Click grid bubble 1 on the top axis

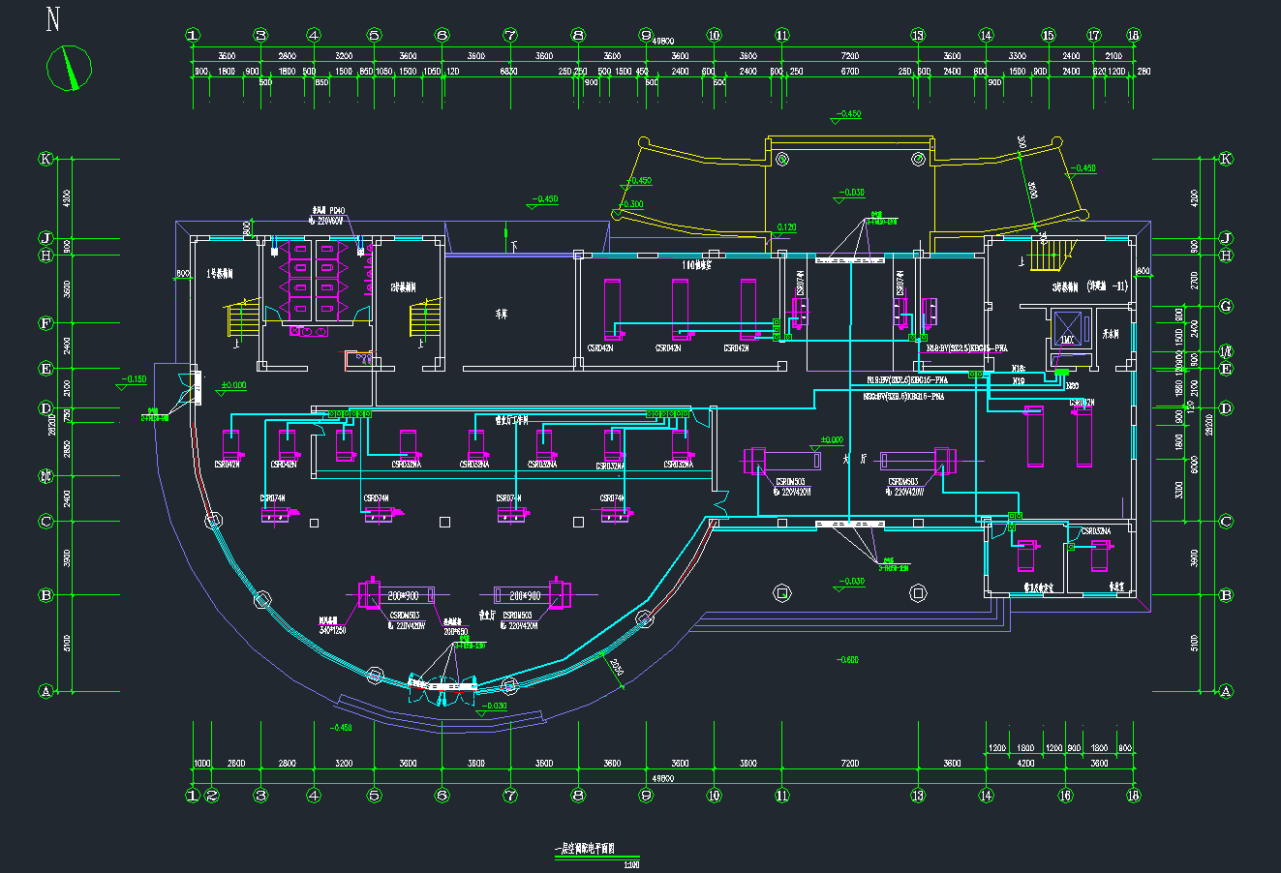tap(194, 36)
